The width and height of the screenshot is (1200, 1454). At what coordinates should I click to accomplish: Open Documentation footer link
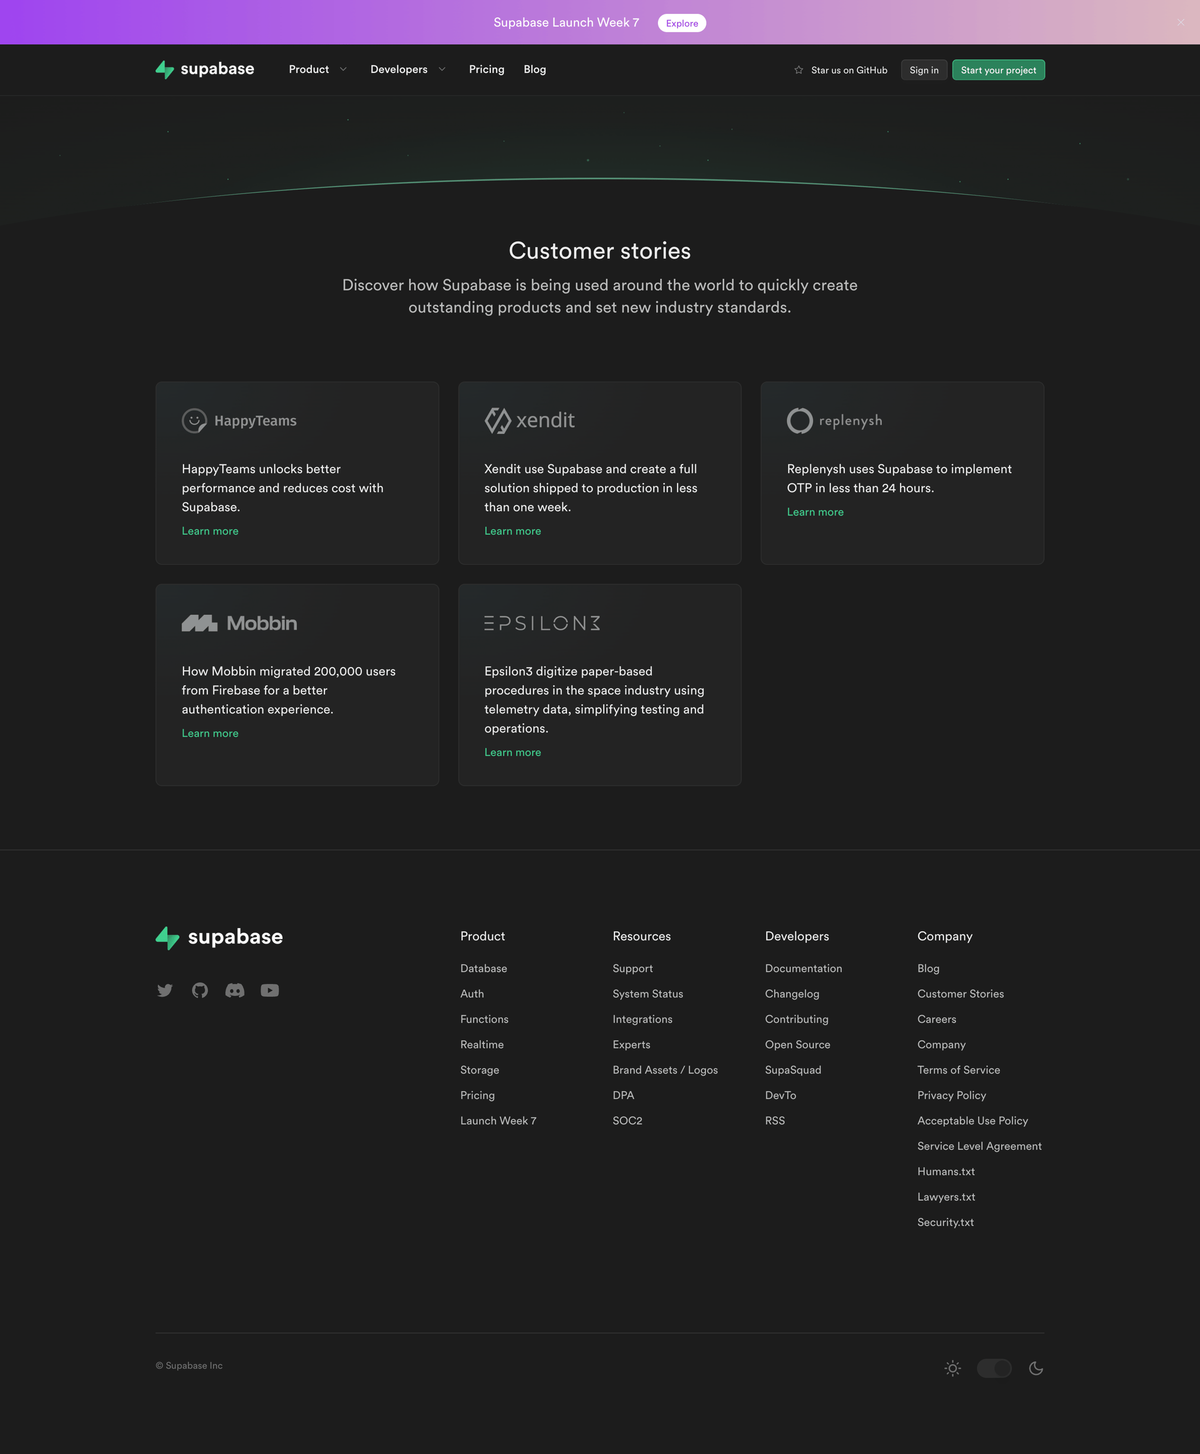tap(803, 968)
